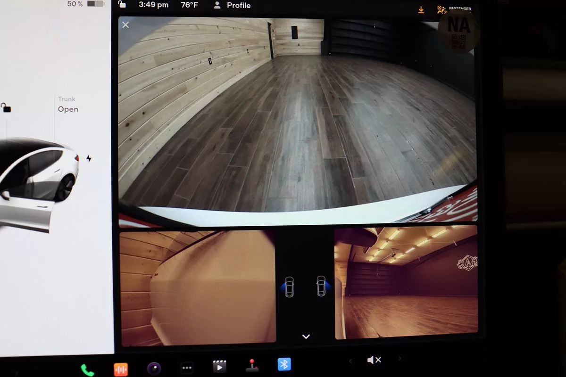The height and width of the screenshot is (377, 566).
Task: Launch the orange audio waveform app
Action: (121, 369)
